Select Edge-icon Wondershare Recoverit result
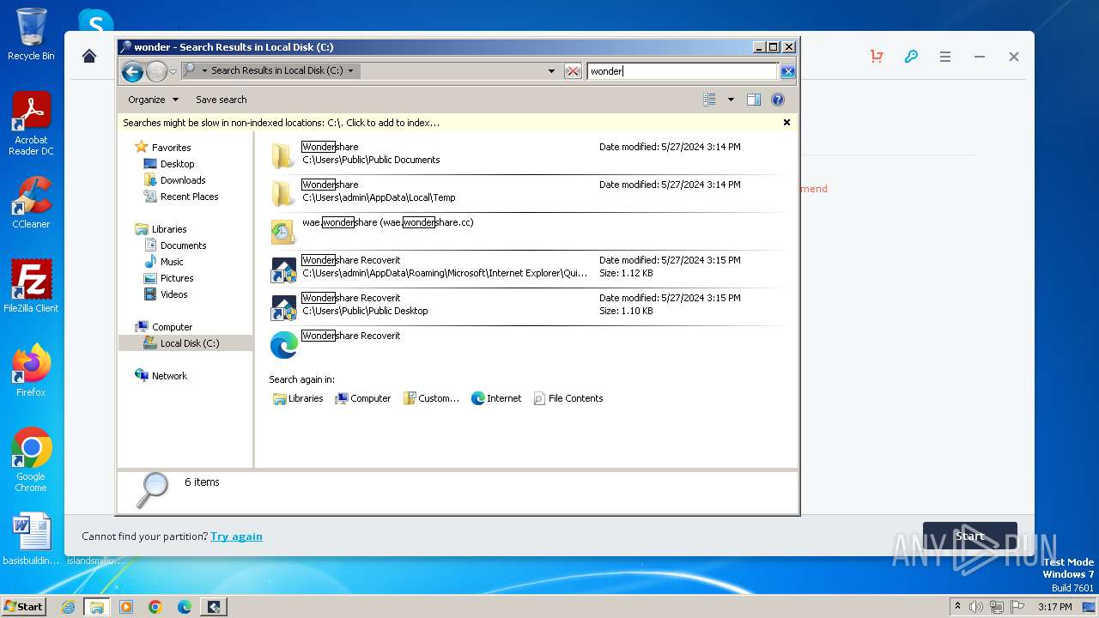Image resolution: width=1099 pixels, height=618 pixels. pos(527,343)
